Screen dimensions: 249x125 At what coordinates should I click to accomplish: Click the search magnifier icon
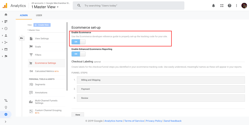pos(79,6)
